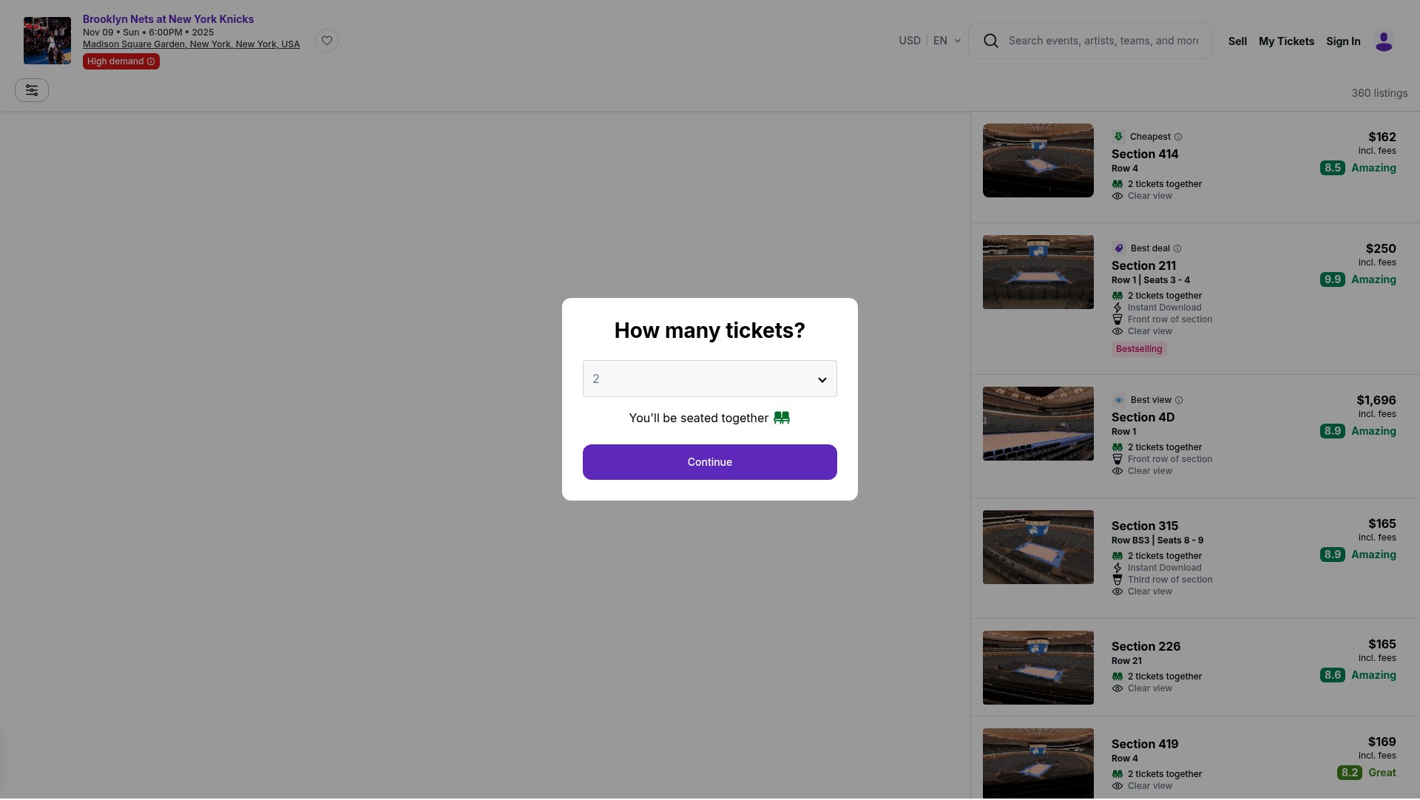Viewport: 1420px width, 800px height.
Task: Click the 9.9 Amazing rating badge
Action: coord(1358,279)
